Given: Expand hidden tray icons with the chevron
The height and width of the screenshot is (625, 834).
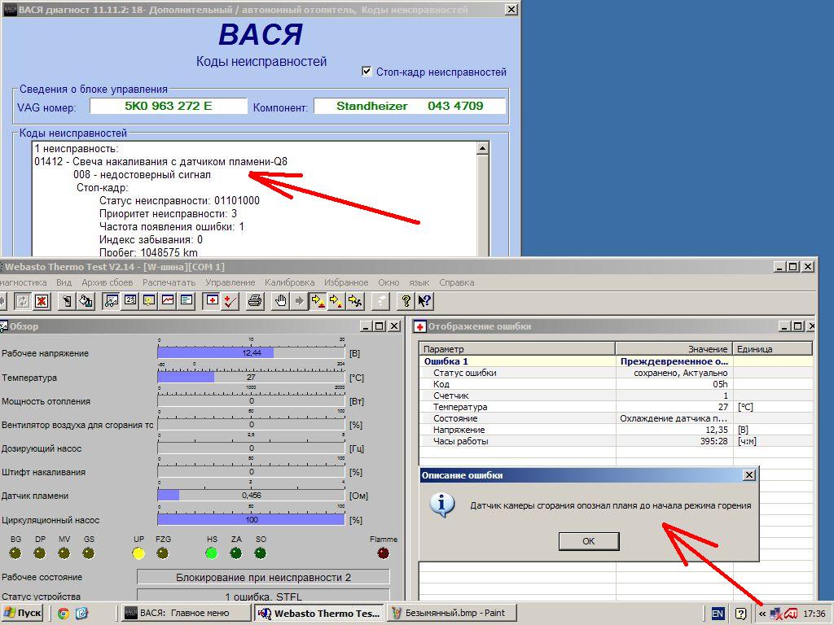Looking at the screenshot, I should pos(762,614).
